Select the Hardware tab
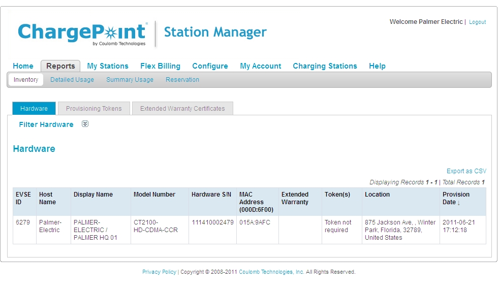The height and width of the screenshot is (289, 499). 34,108
